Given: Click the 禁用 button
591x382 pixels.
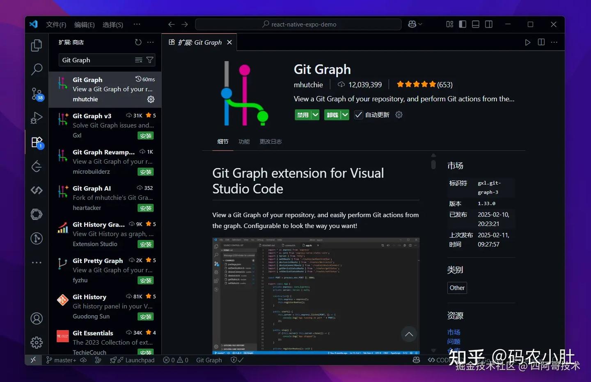Looking at the screenshot, I should tap(303, 115).
